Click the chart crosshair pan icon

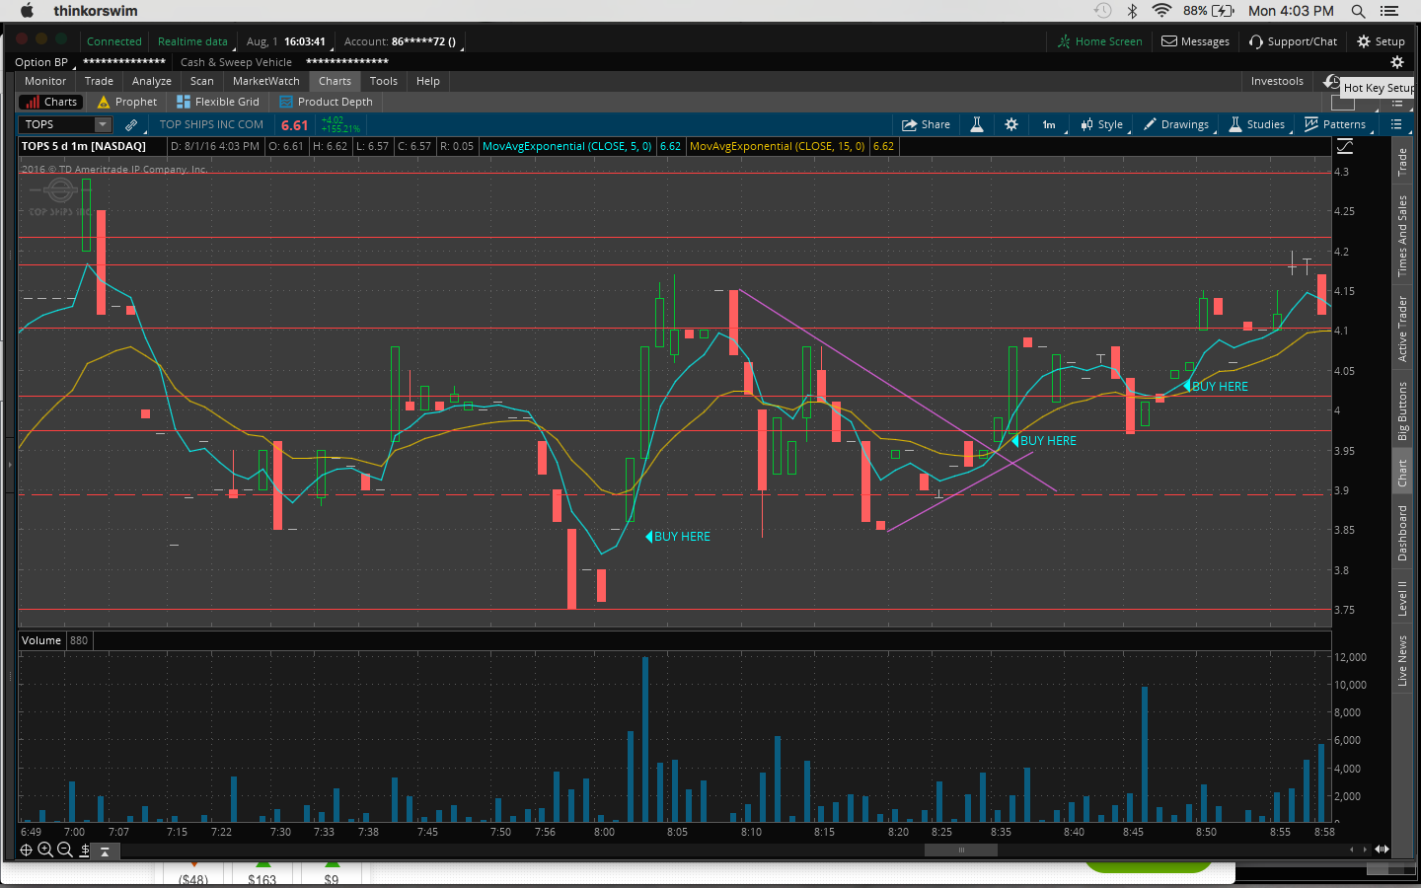27,850
